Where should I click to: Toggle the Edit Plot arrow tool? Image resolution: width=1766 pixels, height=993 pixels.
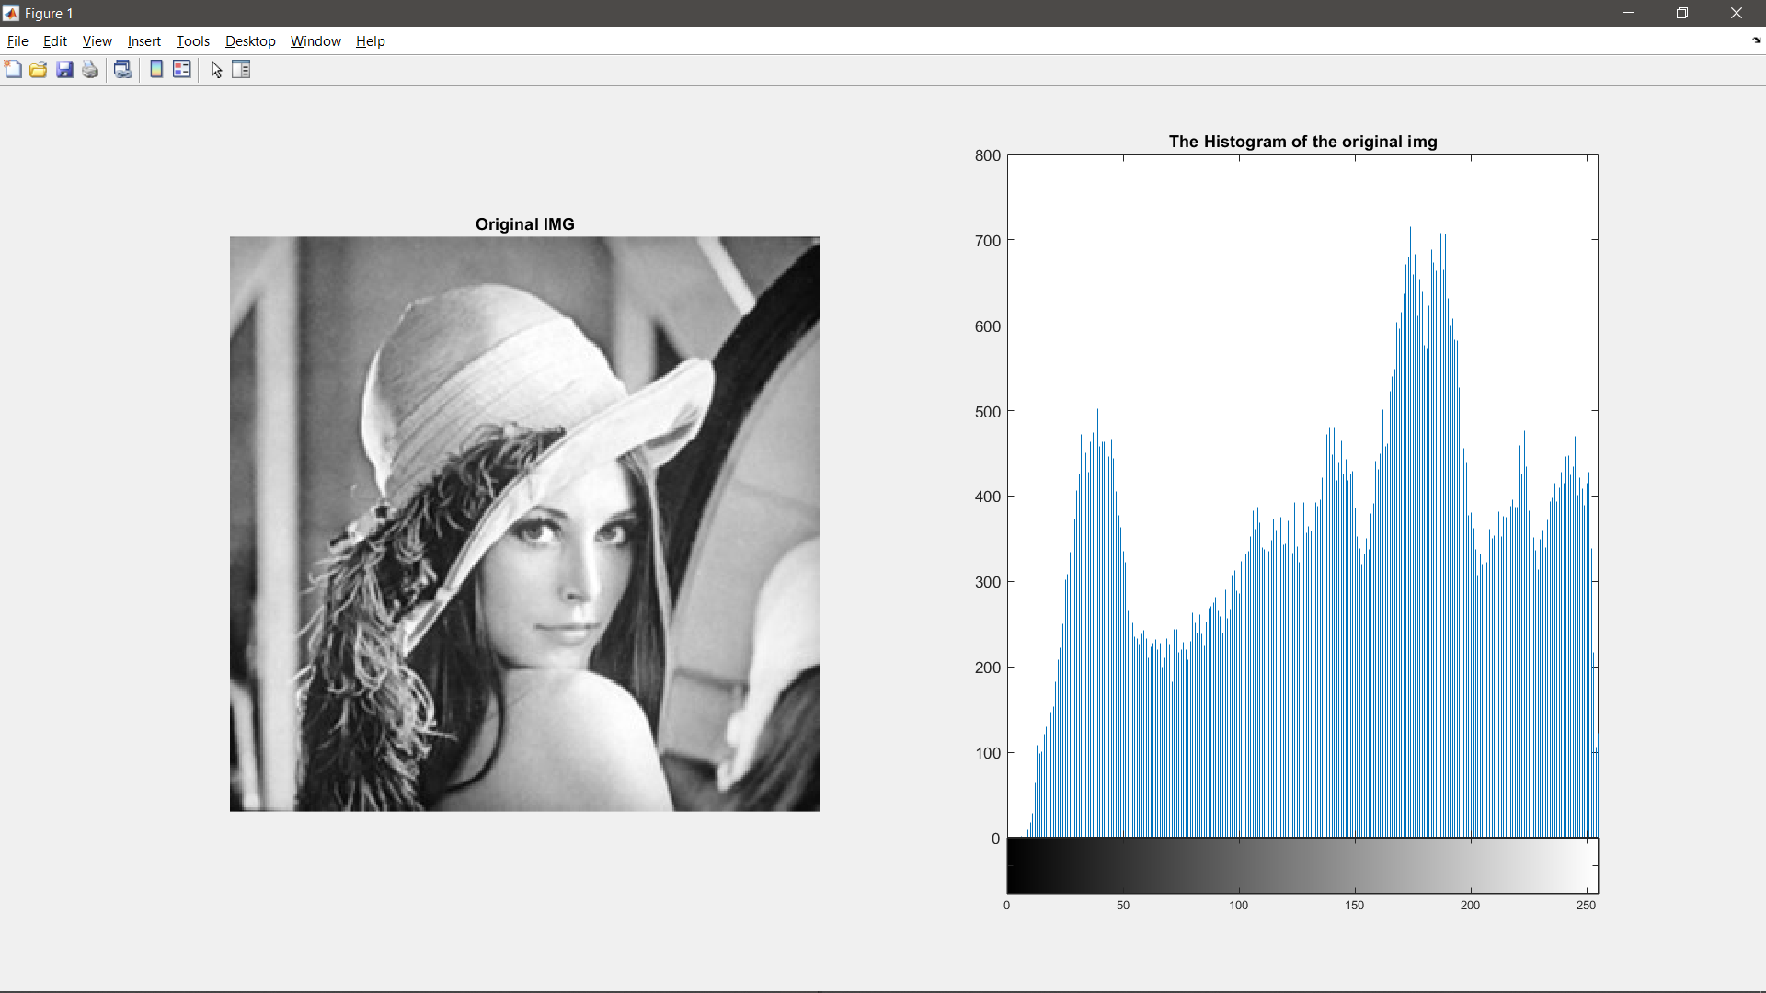click(216, 70)
